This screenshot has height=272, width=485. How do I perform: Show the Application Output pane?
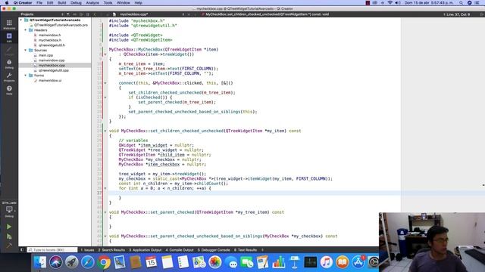145,250
